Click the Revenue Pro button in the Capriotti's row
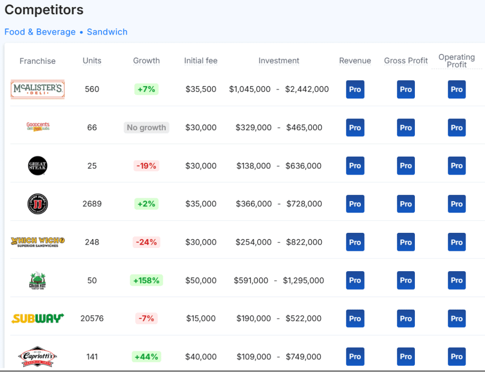 tap(355, 356)
